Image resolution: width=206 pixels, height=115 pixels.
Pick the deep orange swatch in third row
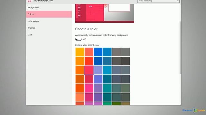80,70
